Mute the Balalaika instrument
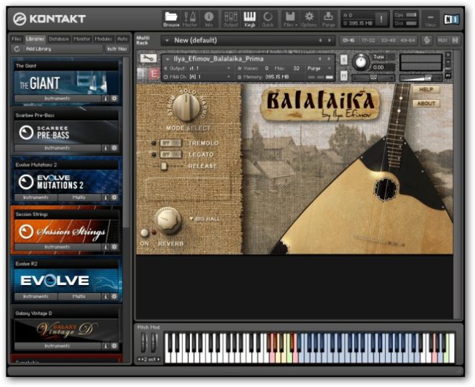The image size is (475, 387). [343, 75]
